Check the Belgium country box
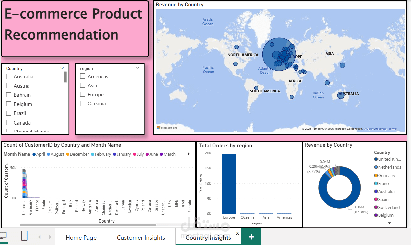Image resolution: width=411 pixels, height=245 pixels. click(9, 104)
